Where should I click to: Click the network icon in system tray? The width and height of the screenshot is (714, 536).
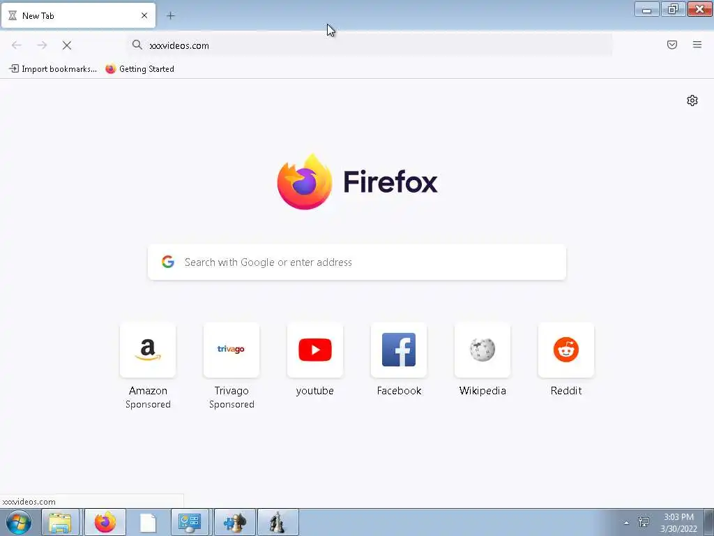click(x=644, y=522)
